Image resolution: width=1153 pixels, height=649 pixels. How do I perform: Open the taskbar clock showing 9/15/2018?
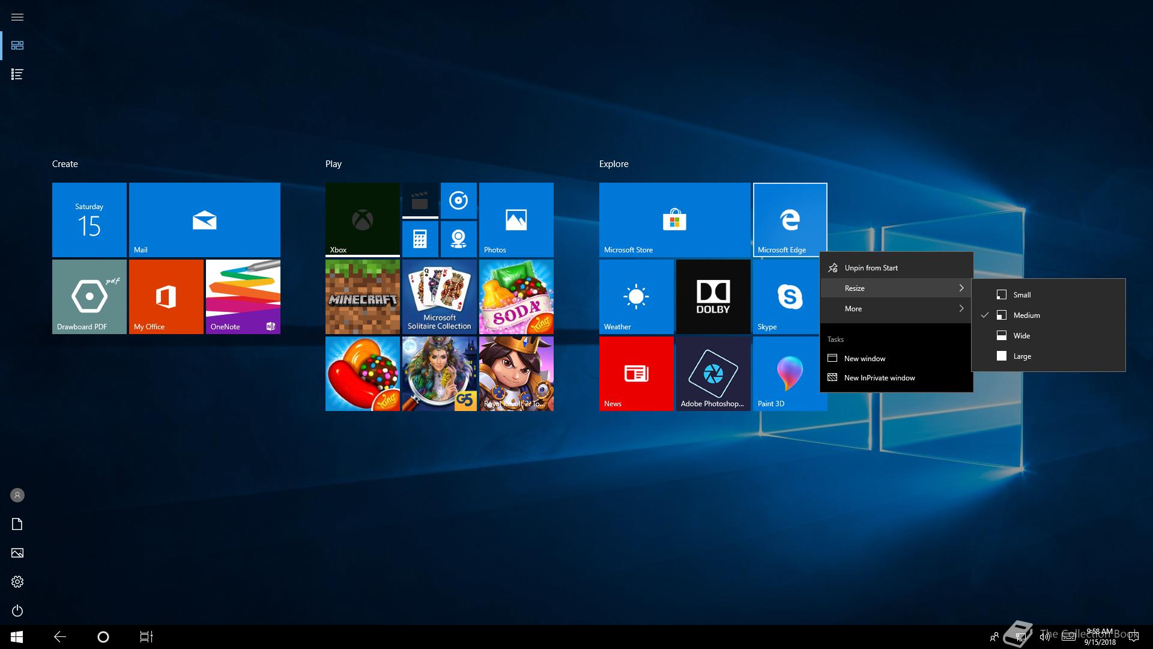pos(1100,637)
